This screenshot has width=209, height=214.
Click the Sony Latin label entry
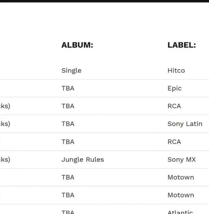[185, 124]
